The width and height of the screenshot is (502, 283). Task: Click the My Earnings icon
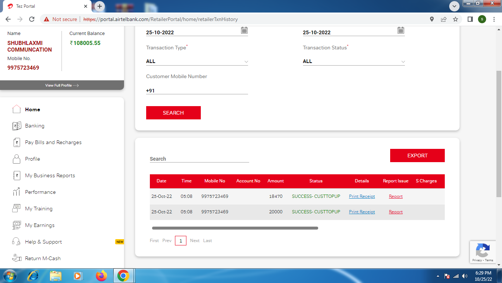[17, 225]
